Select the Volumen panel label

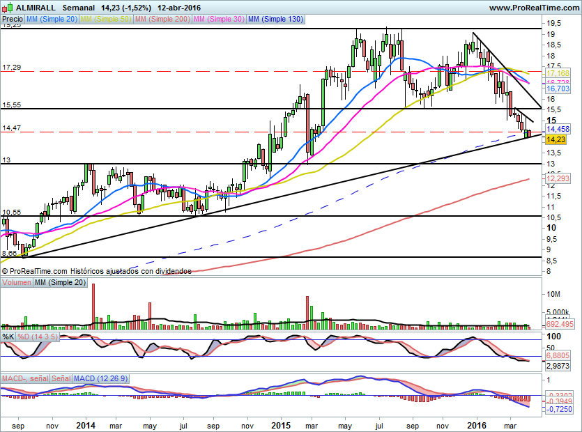point(17,282)
